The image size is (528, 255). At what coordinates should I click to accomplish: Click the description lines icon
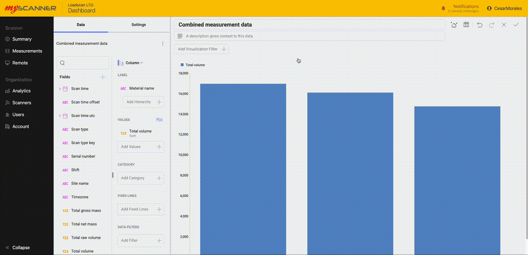pyautogui.click(x=180, y=36)
